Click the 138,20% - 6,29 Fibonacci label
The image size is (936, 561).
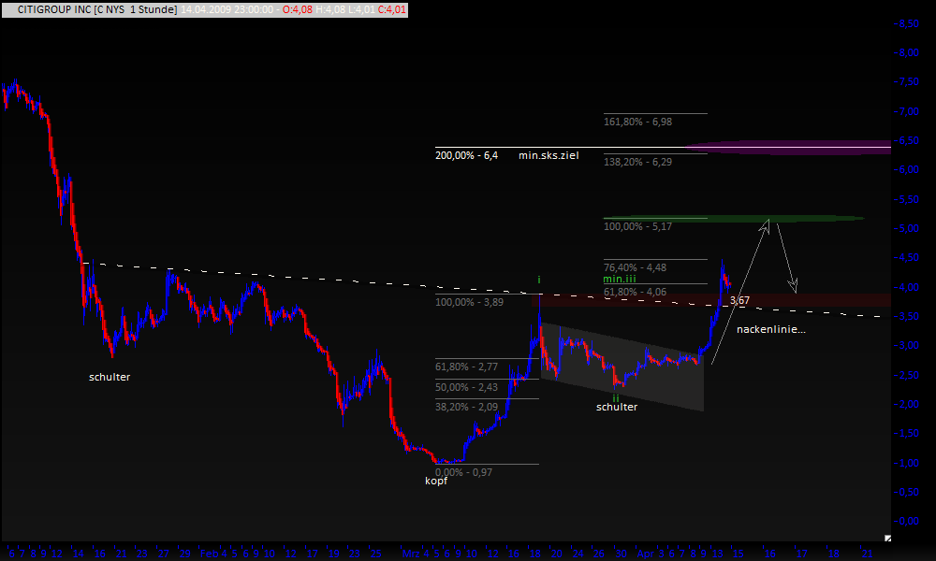tap(637, 162)
